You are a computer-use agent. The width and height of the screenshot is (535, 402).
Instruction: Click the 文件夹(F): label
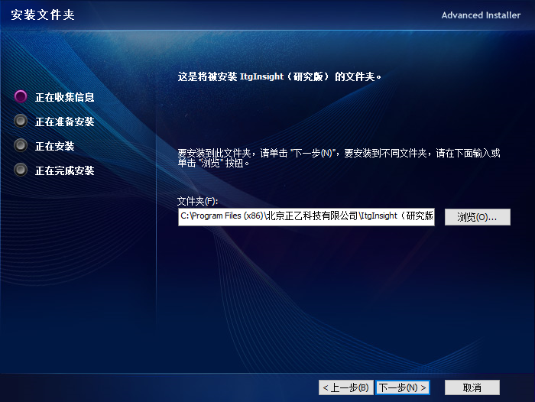pos(197,201)
